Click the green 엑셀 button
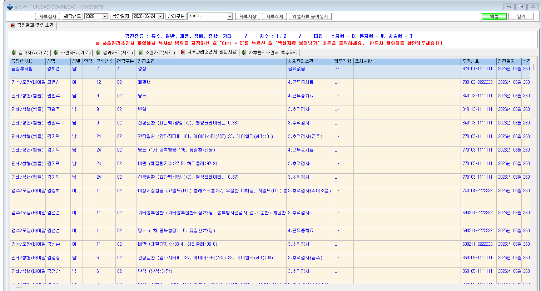Screen dimensions: 541x291 pyautogui.click(x=494, y=16)
